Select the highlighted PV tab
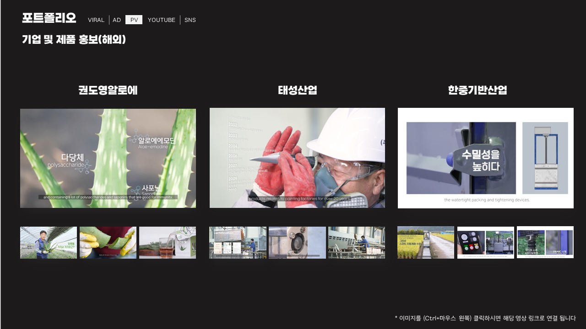Image resolution: width=586 pixels, height=329 pixels. pyautogui.click(x=134, y=20)
